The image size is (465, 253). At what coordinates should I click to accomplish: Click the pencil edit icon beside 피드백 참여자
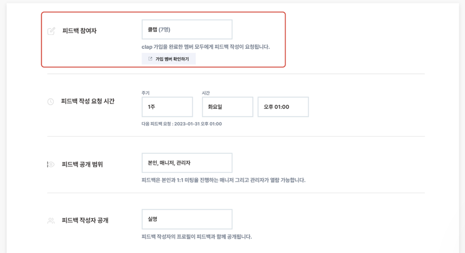point(51,31)
